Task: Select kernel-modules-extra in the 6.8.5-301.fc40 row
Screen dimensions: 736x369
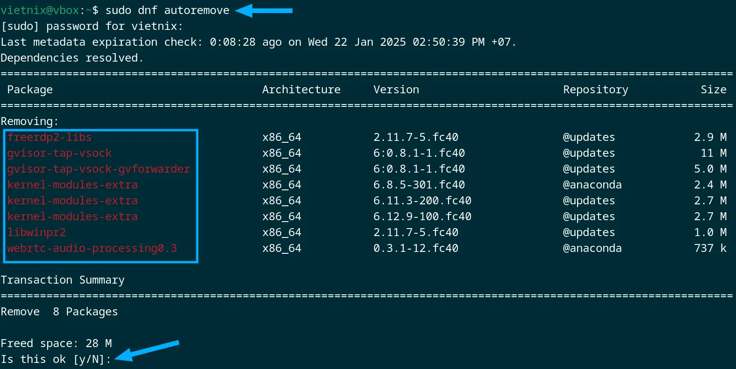Action: (x=72, y=185)
